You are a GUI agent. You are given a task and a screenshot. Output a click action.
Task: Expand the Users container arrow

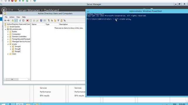(x=8, y=54)
